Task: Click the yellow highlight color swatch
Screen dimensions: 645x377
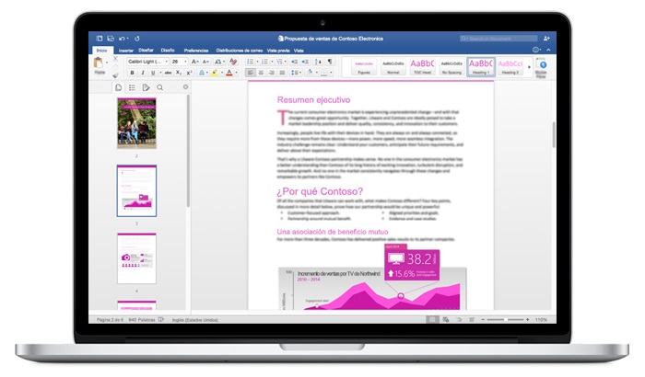Action: point(215,73)
